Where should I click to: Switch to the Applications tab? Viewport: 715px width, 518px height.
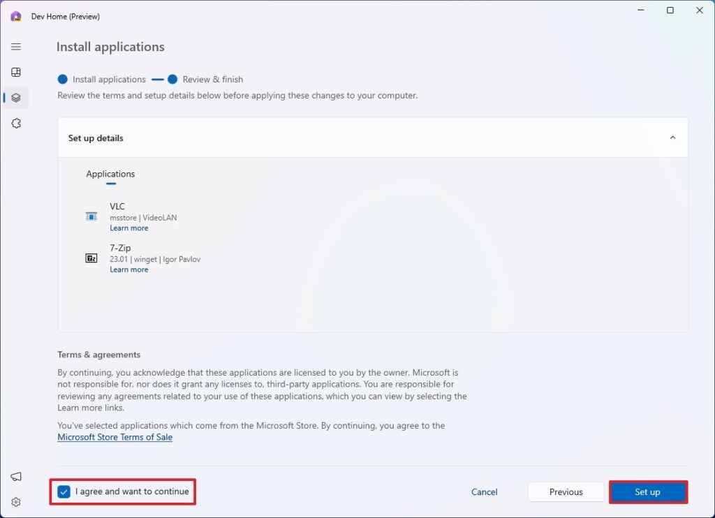(110, 174)
